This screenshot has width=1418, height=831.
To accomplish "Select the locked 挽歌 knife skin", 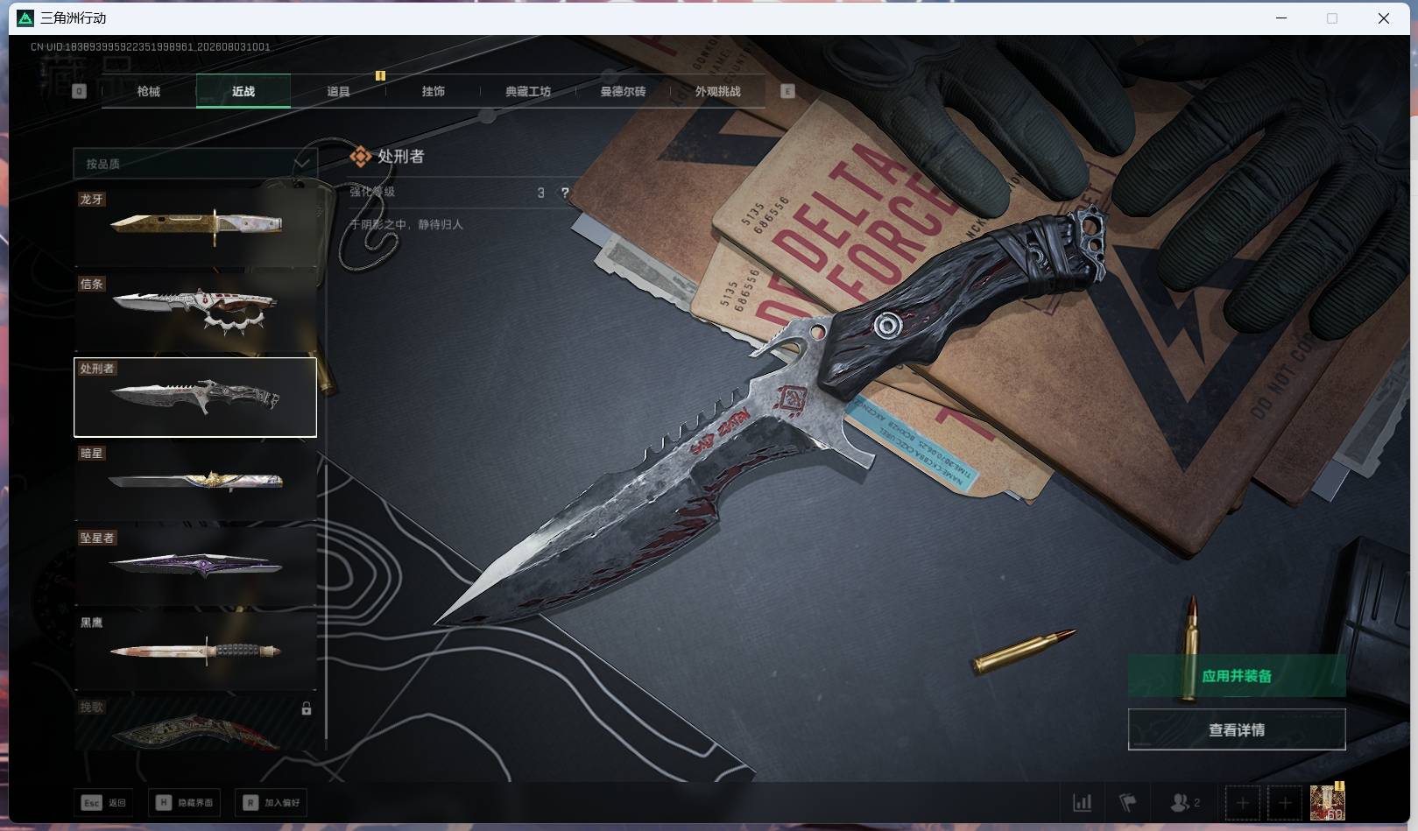I will click(195, 723).
